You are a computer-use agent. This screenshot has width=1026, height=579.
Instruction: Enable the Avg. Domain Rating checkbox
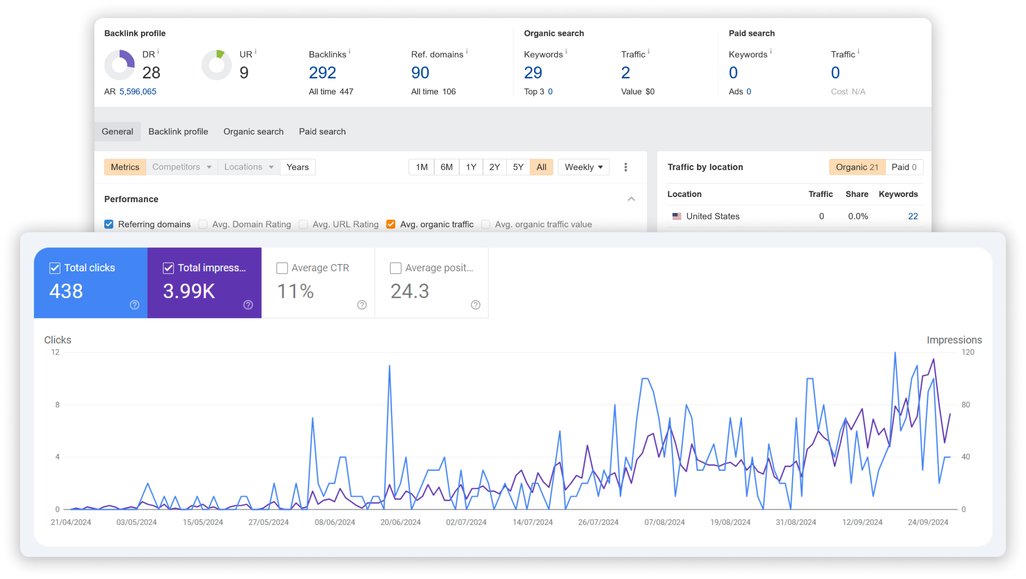pos(204,224)
